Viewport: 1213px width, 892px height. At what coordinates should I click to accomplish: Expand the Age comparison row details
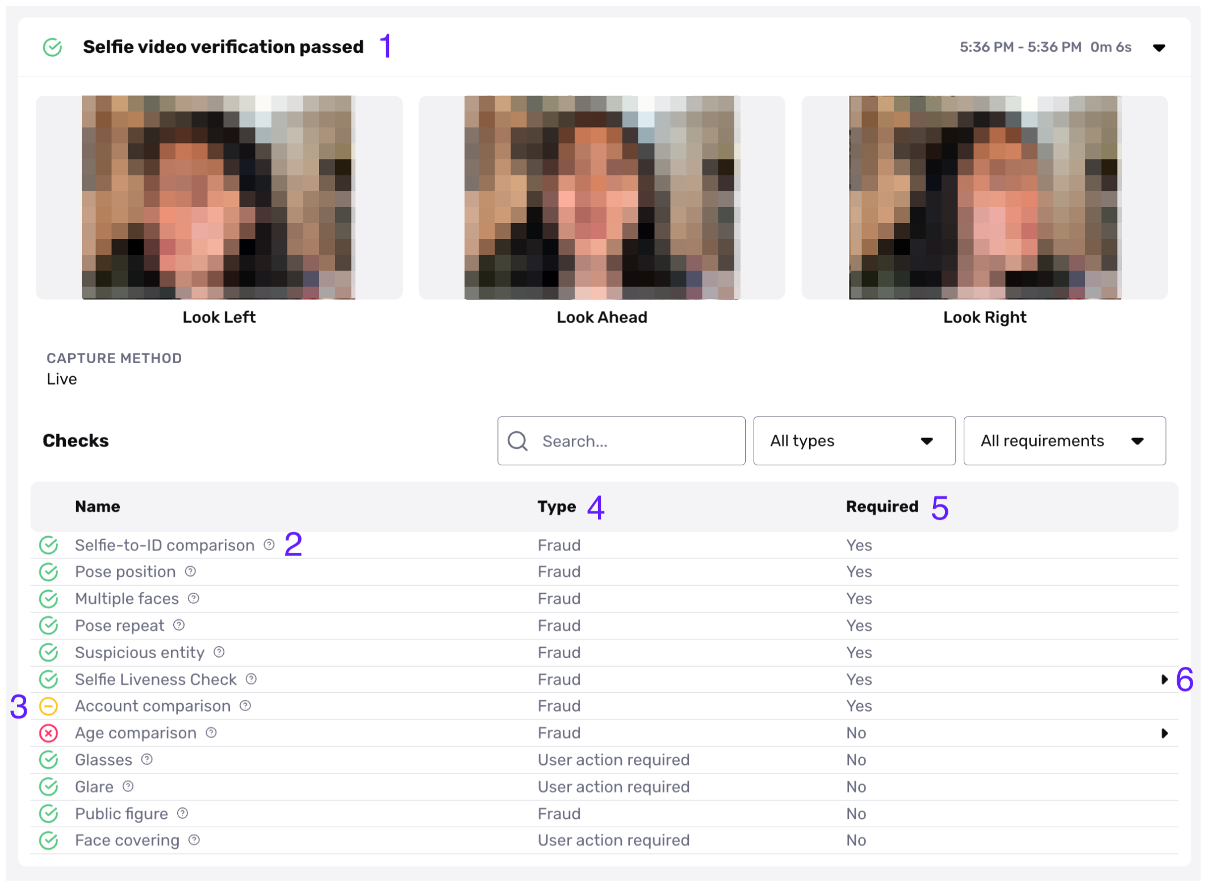(1164, 733)
